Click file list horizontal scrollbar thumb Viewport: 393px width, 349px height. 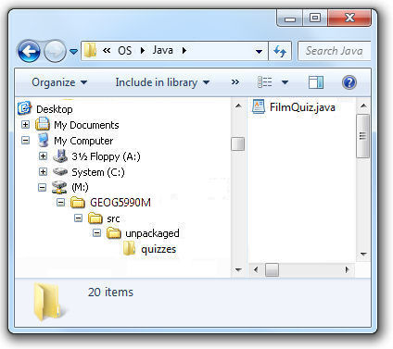272,270
